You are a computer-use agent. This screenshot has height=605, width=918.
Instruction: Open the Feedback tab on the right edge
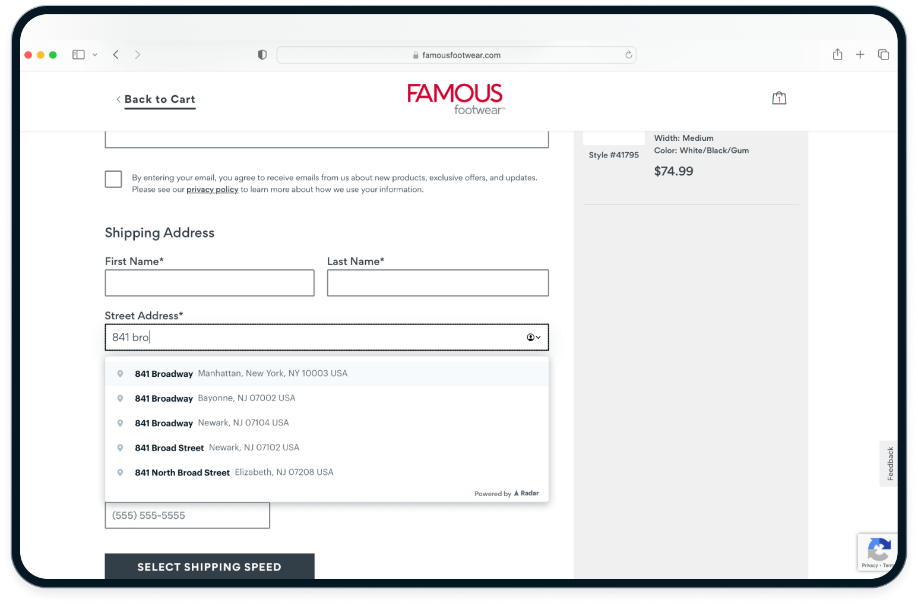tap(889, 463)
